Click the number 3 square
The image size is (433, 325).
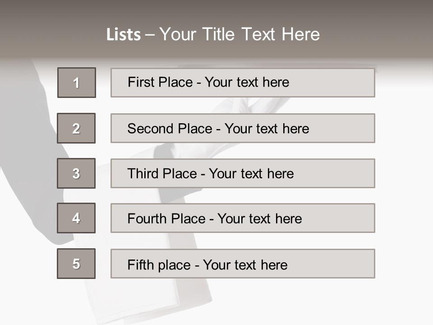tap(76, 173)
